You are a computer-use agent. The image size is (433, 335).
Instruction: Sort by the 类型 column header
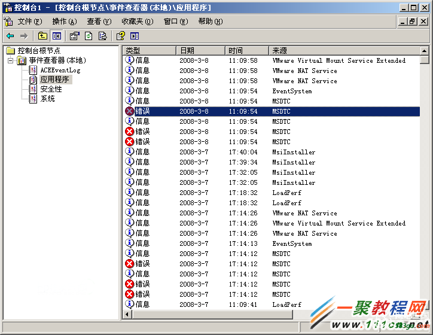150,50
